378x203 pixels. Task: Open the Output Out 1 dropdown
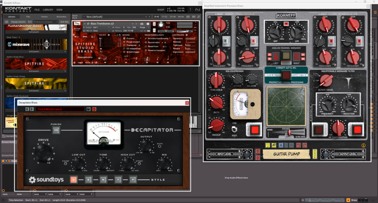pos(97,27)
